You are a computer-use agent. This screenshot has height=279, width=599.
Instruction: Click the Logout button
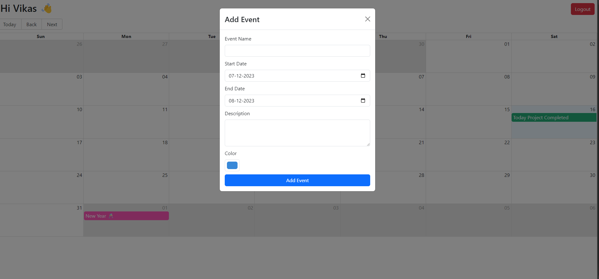(582, 9)
